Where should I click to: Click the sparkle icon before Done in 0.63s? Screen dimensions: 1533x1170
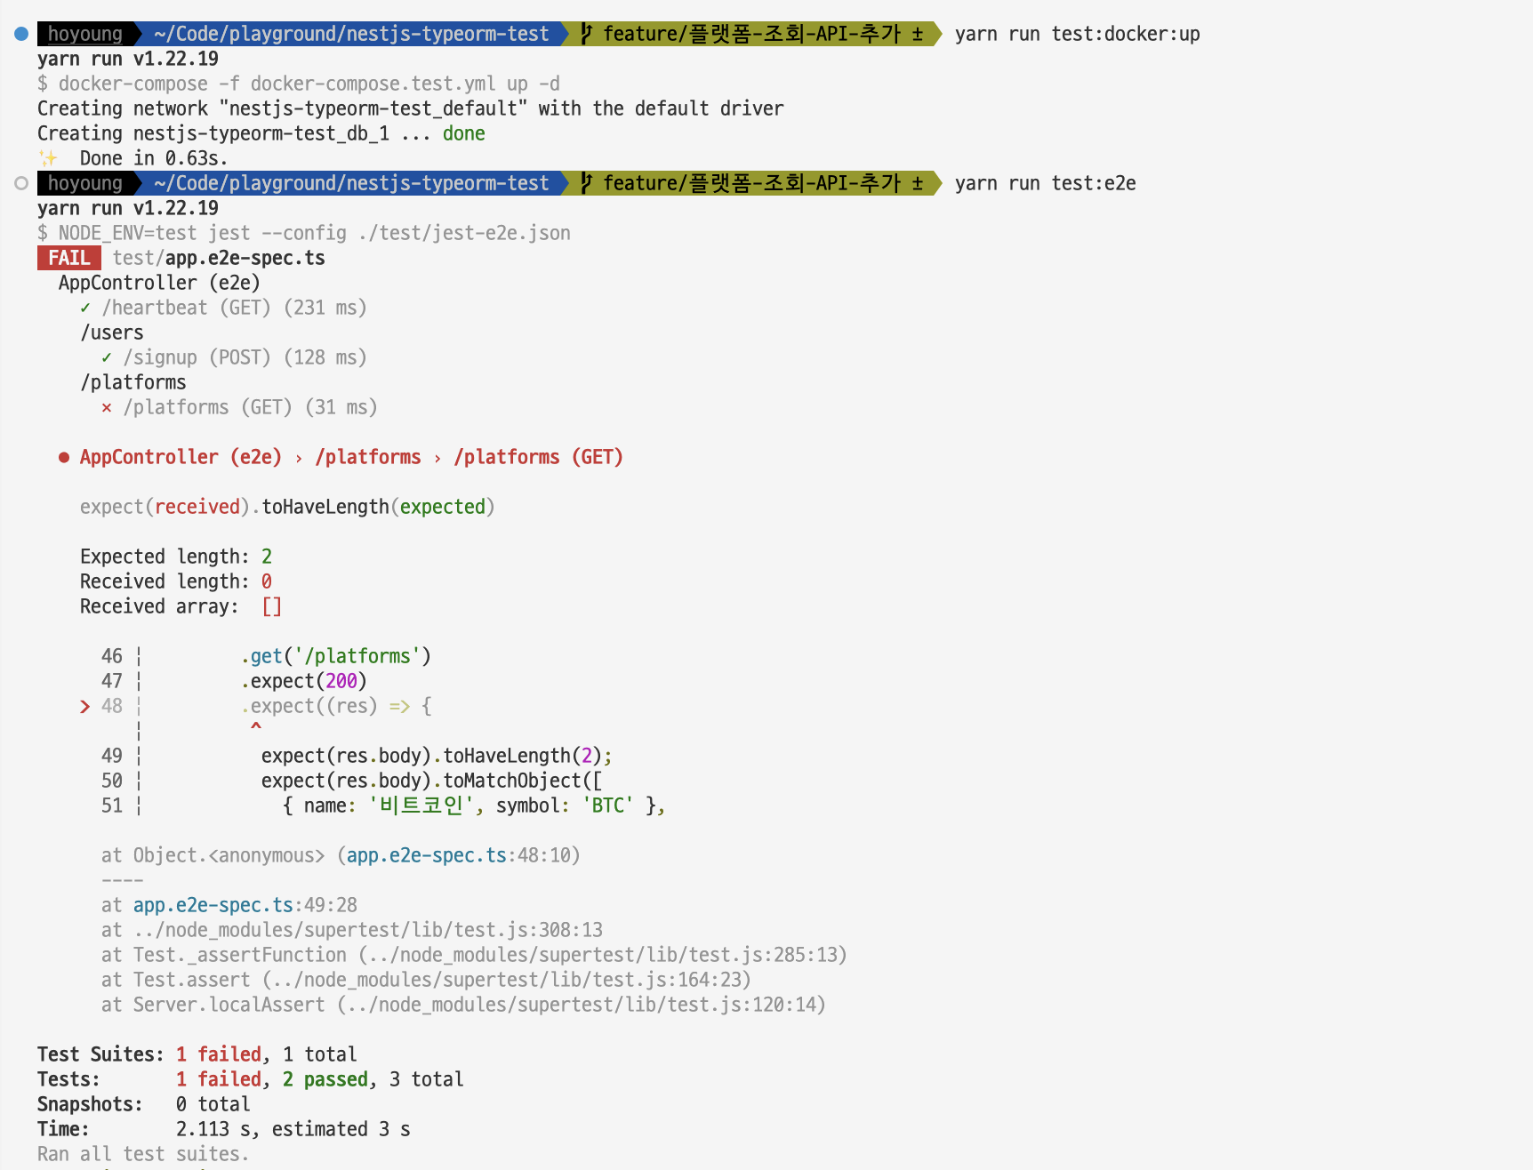pyautogui.click(x=48, y=158)
